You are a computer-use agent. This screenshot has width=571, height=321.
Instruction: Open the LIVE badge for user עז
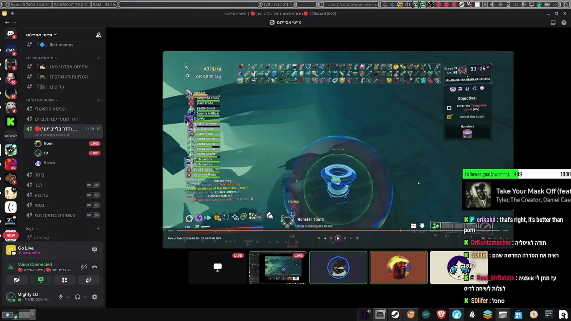coord(94,153)
